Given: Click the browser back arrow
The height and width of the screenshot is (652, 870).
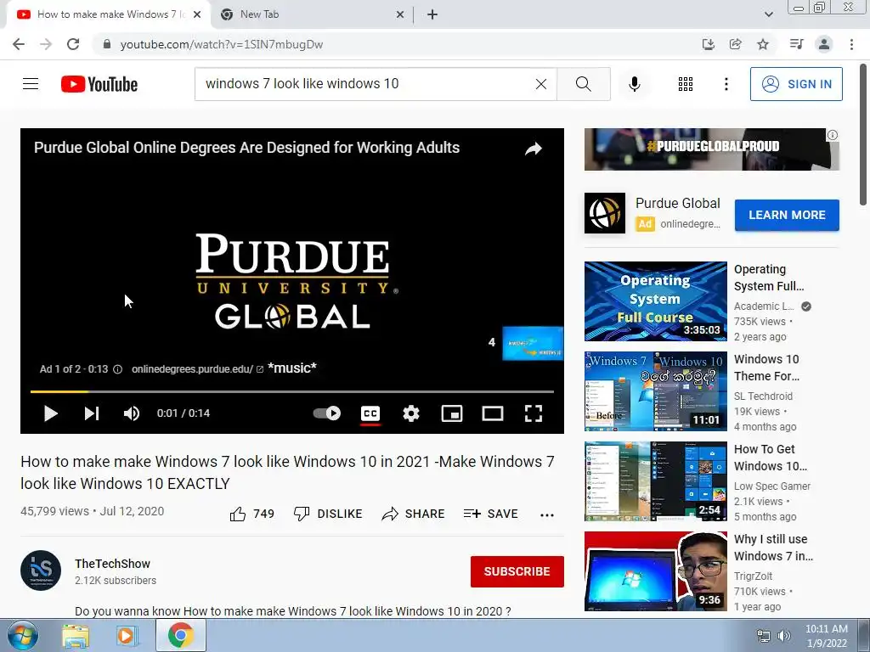Looking at the screenshot, I should 19,44.
